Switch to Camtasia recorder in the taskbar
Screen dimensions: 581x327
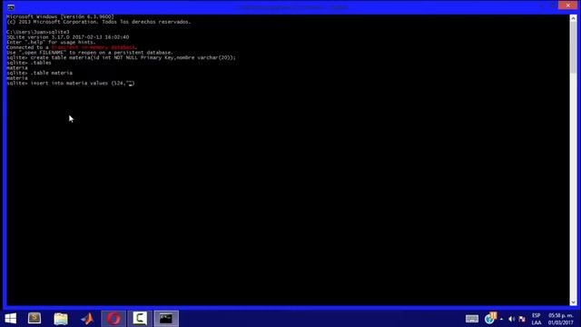click(140, 319)
